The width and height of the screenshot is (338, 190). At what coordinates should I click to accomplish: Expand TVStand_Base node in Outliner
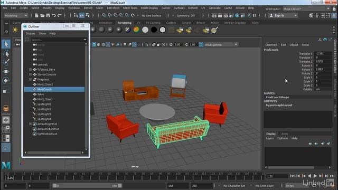tap(30, 70)
